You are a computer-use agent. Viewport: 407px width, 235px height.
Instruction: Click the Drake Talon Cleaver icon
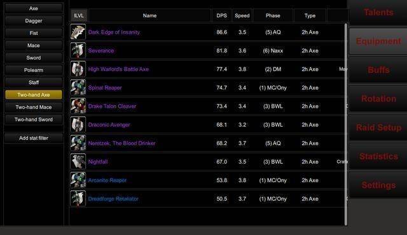click(x=78, y=106)
